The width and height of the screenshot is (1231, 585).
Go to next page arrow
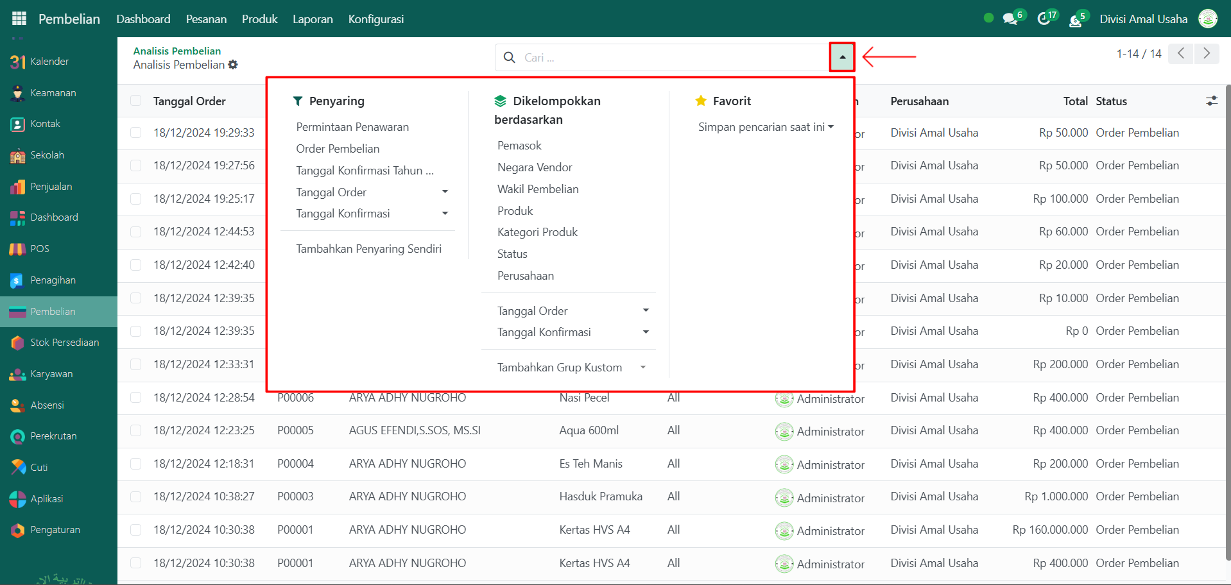[1206, 54]
